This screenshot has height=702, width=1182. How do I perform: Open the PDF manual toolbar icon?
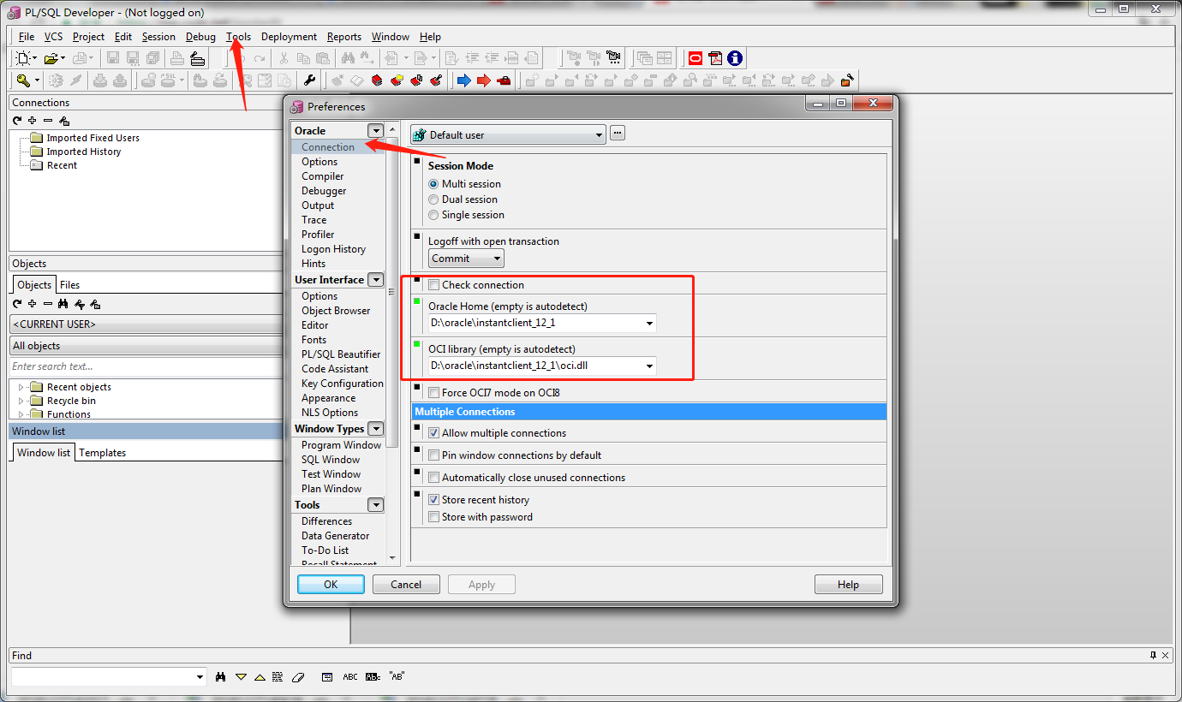click(x=715, y=58)
